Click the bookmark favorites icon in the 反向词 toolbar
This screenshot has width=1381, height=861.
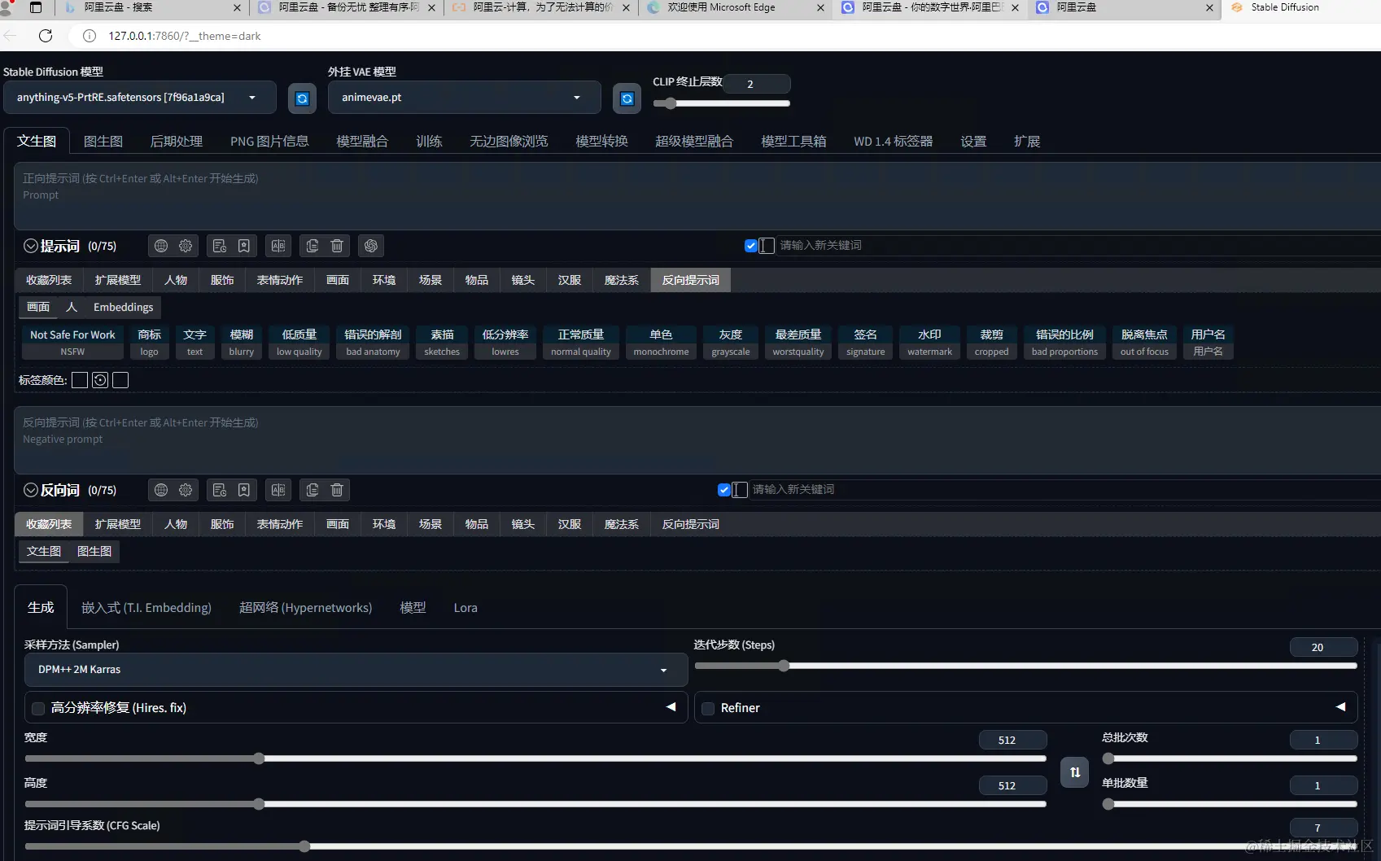click(x=244, y=490)
